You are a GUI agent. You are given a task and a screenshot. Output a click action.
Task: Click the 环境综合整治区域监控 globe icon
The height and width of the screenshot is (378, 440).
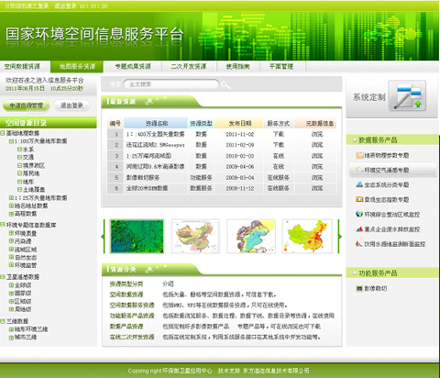[359, 214]
